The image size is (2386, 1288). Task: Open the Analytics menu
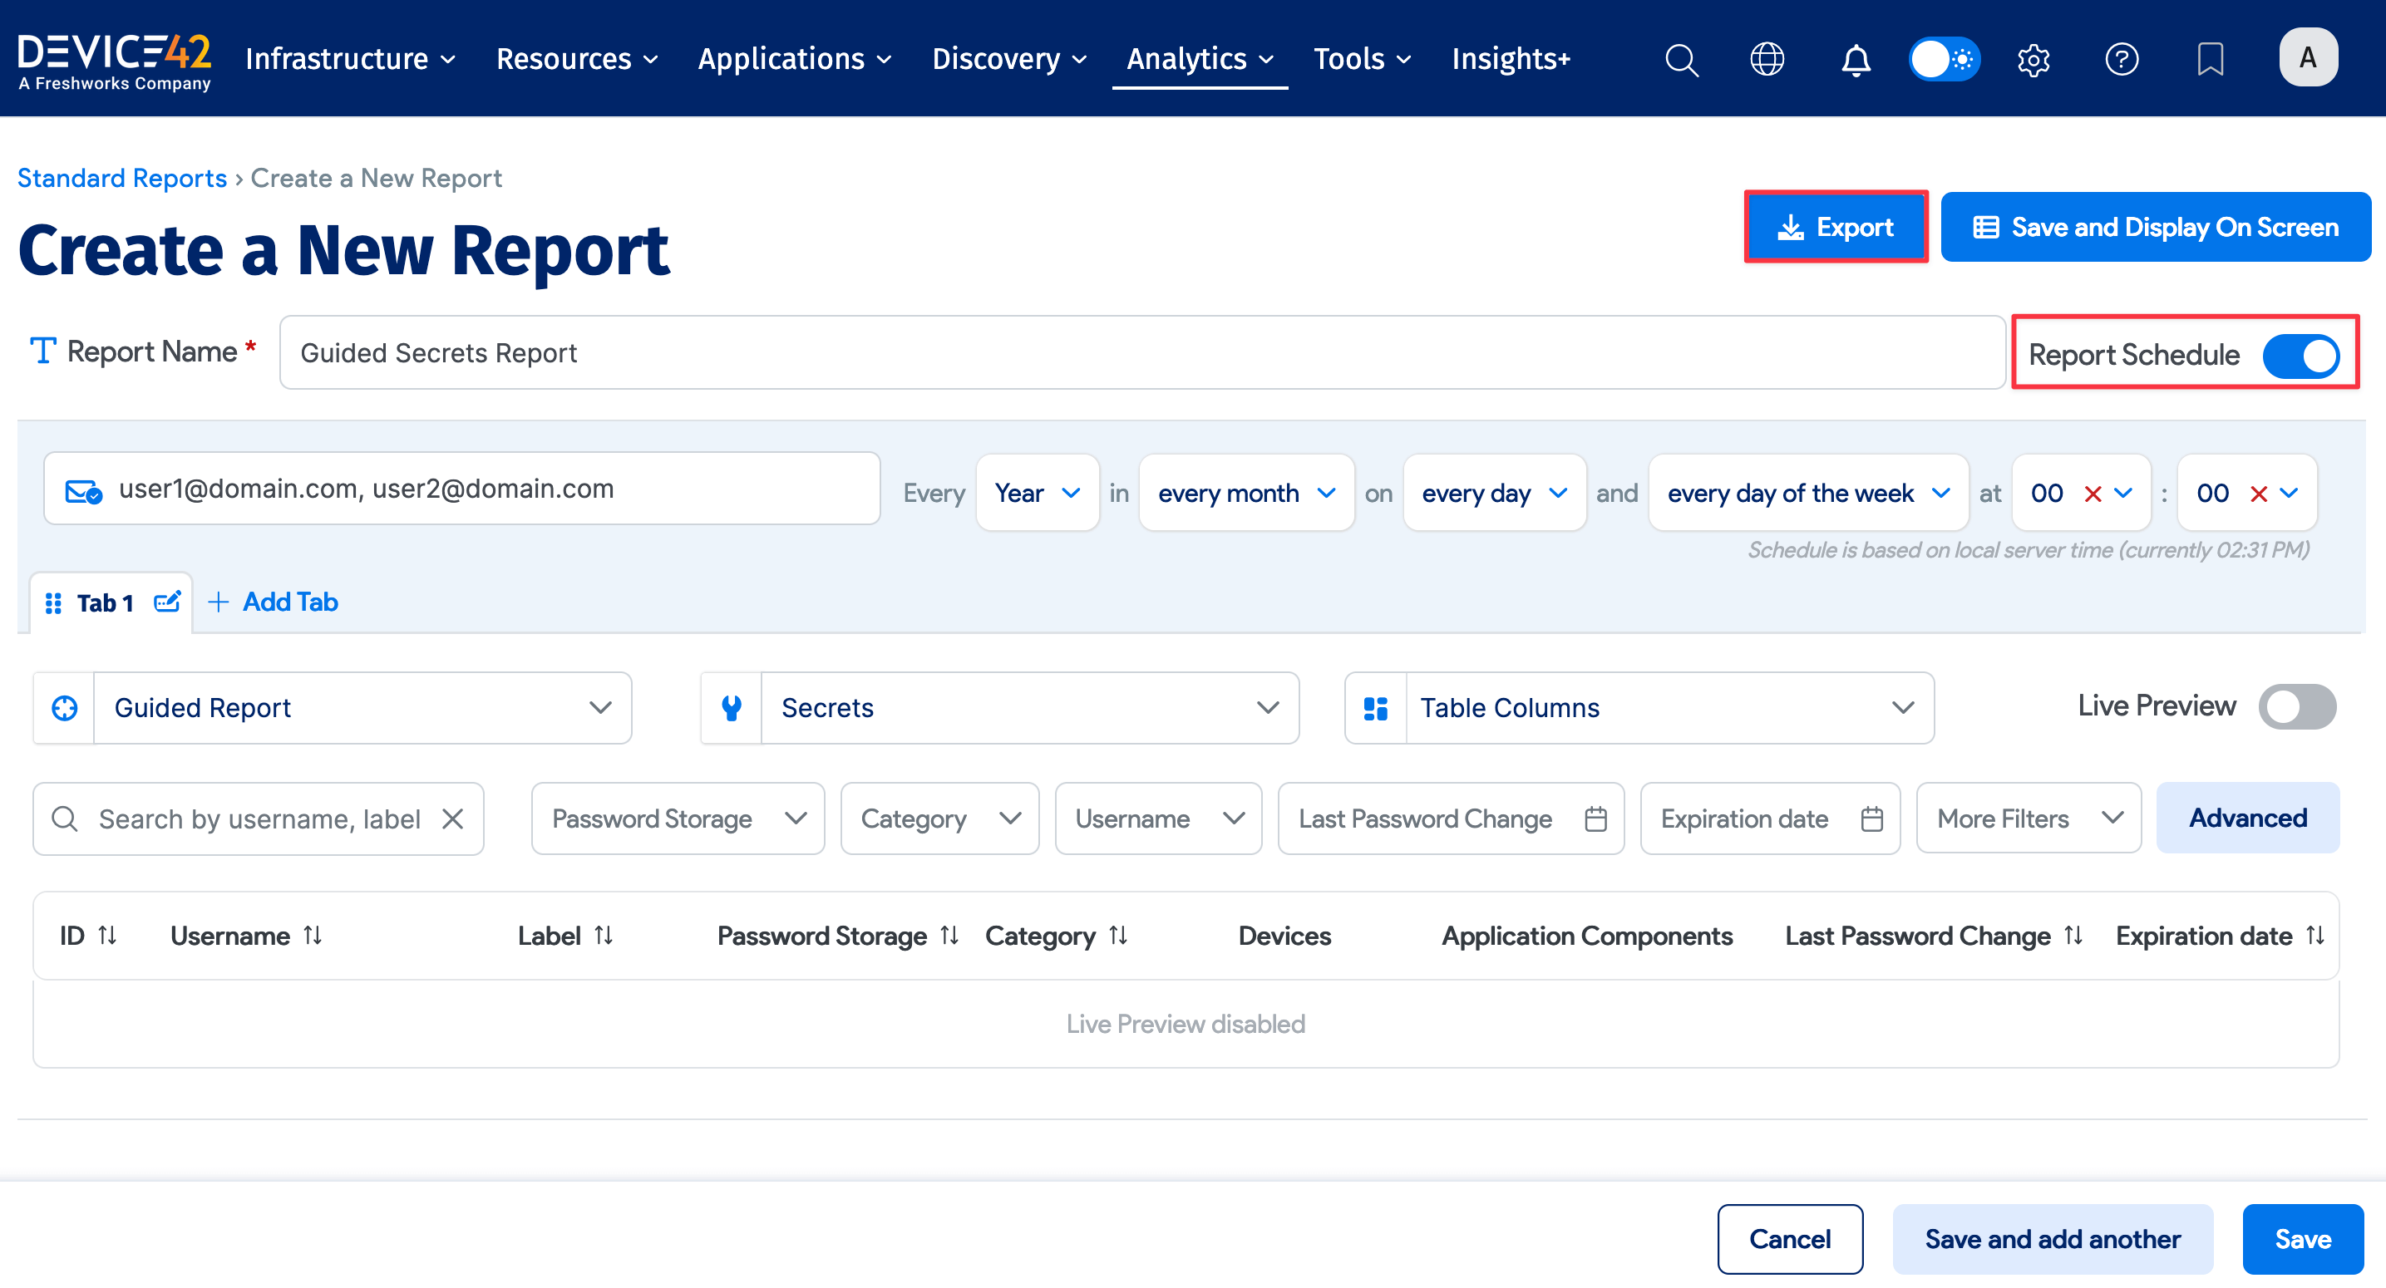click(x=1199, y=59)
